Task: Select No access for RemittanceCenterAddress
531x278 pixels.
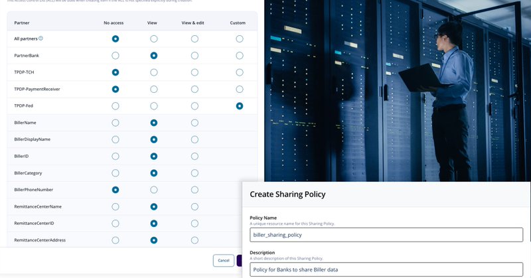Action: click(115, 240)
